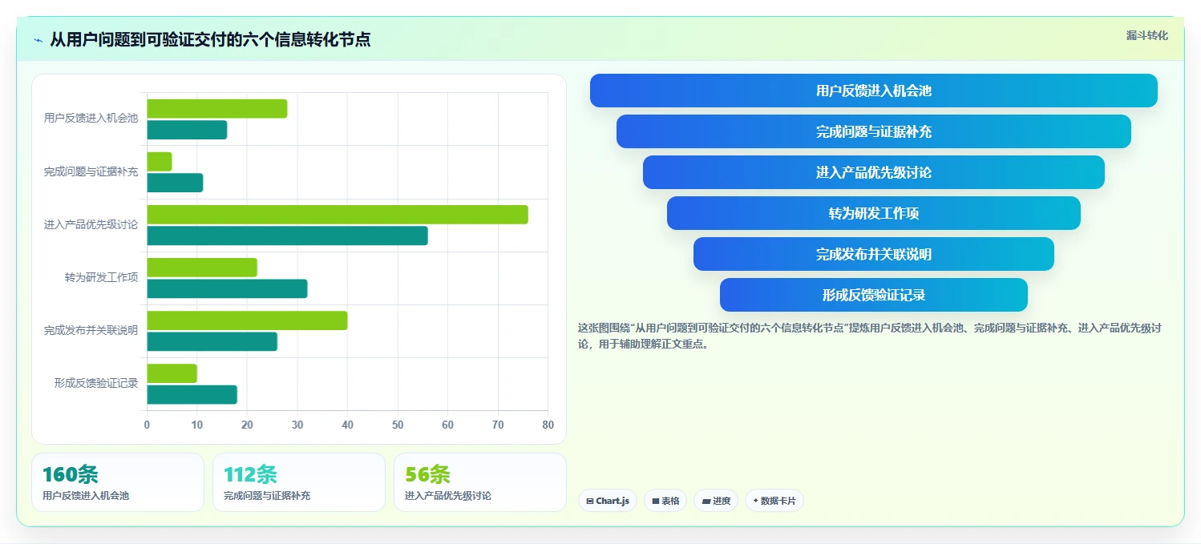Click 完成问题与证据补充 caption under 112条
The image size is (1201, 544).
tap(267, 496)
